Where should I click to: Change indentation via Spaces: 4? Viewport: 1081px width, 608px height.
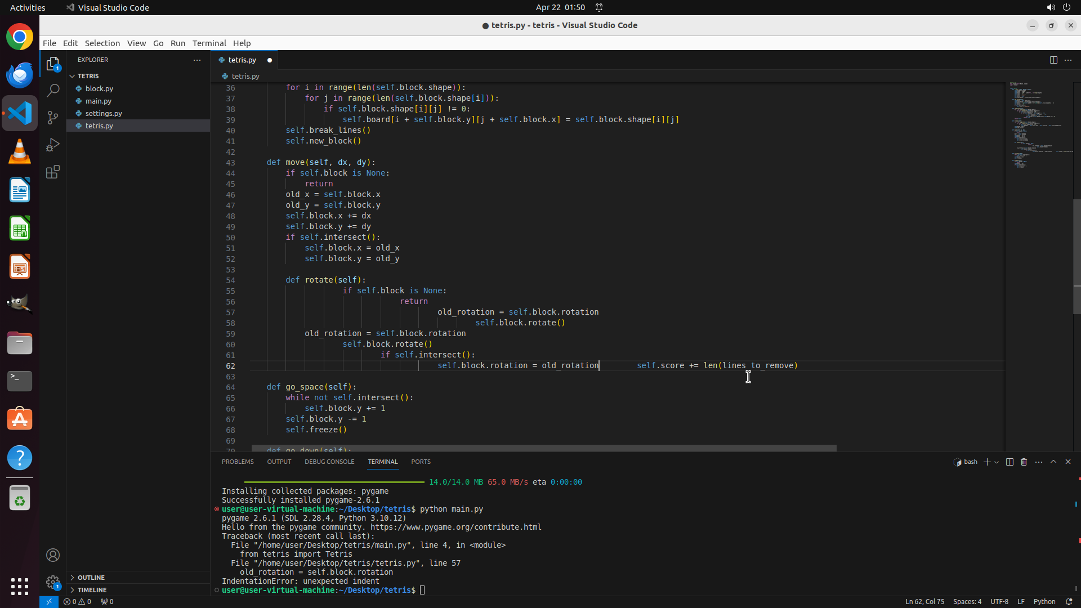pyautogui.click(x=967, y=601)
